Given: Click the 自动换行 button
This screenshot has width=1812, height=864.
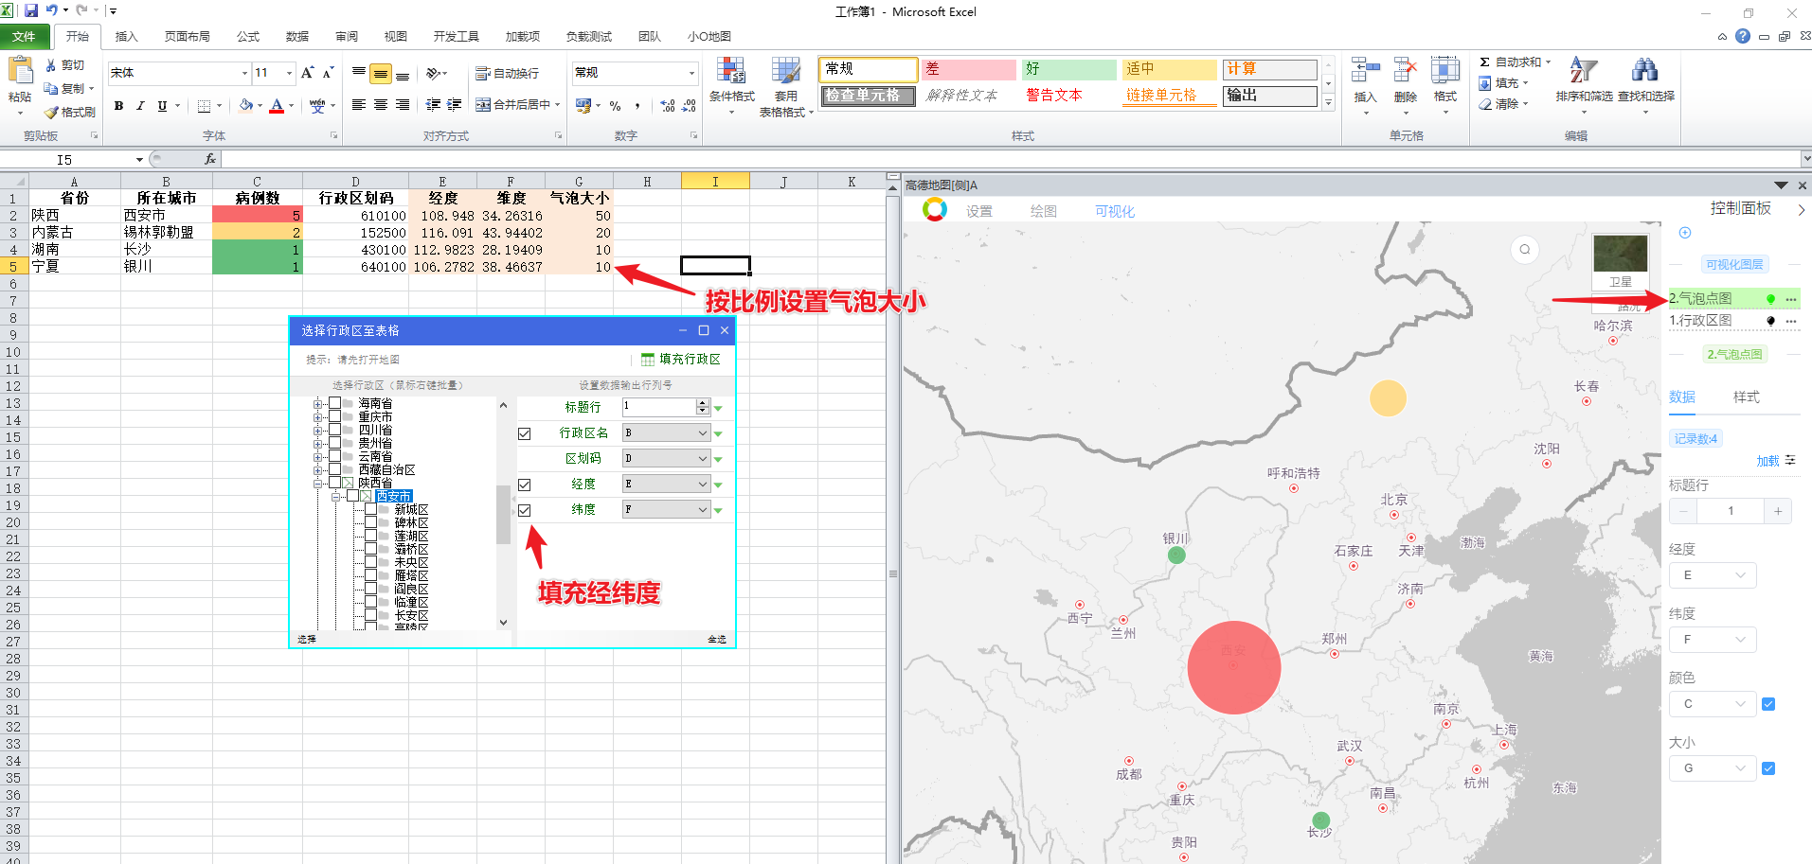Looking at the screenshot, I should coord(507,73).
